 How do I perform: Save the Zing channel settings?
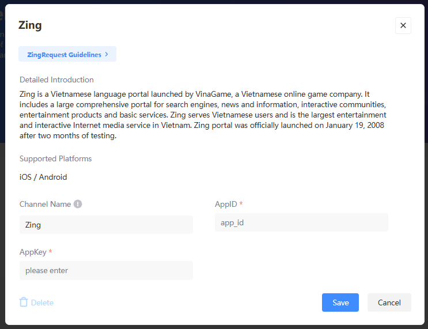click(x=340, y=302)
